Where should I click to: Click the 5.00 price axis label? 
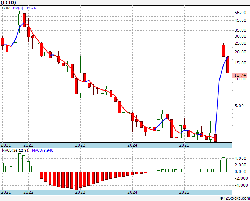[x=242, y=106]
